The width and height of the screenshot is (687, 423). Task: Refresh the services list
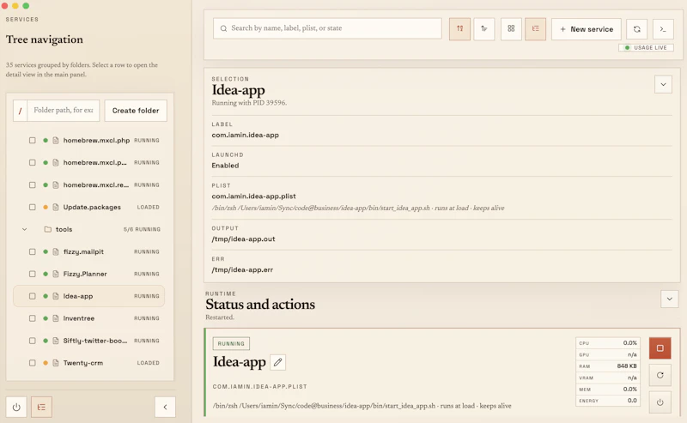(x=636, y=29)
